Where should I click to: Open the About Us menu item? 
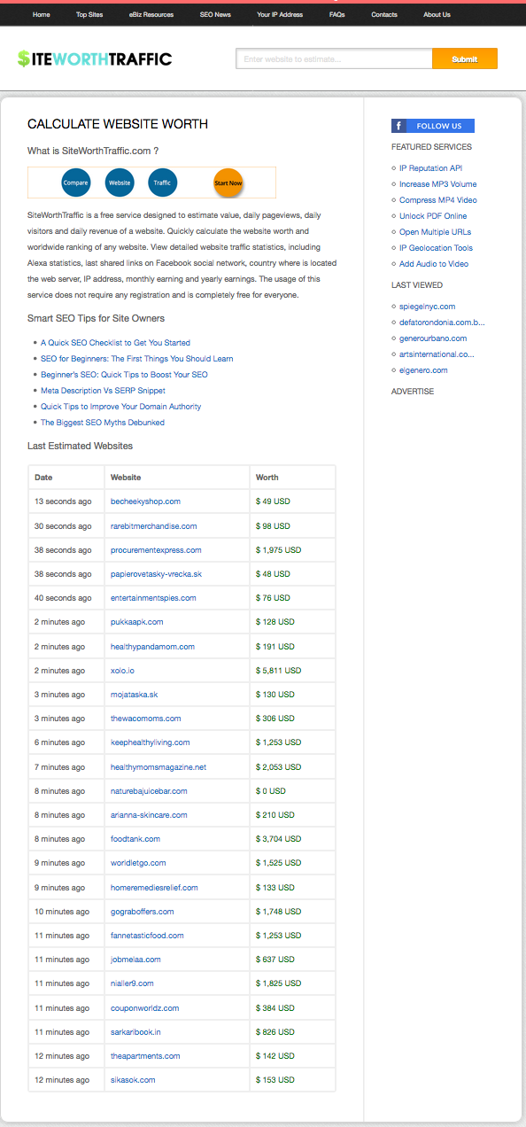pyautogui.click(x=437, y=15)
